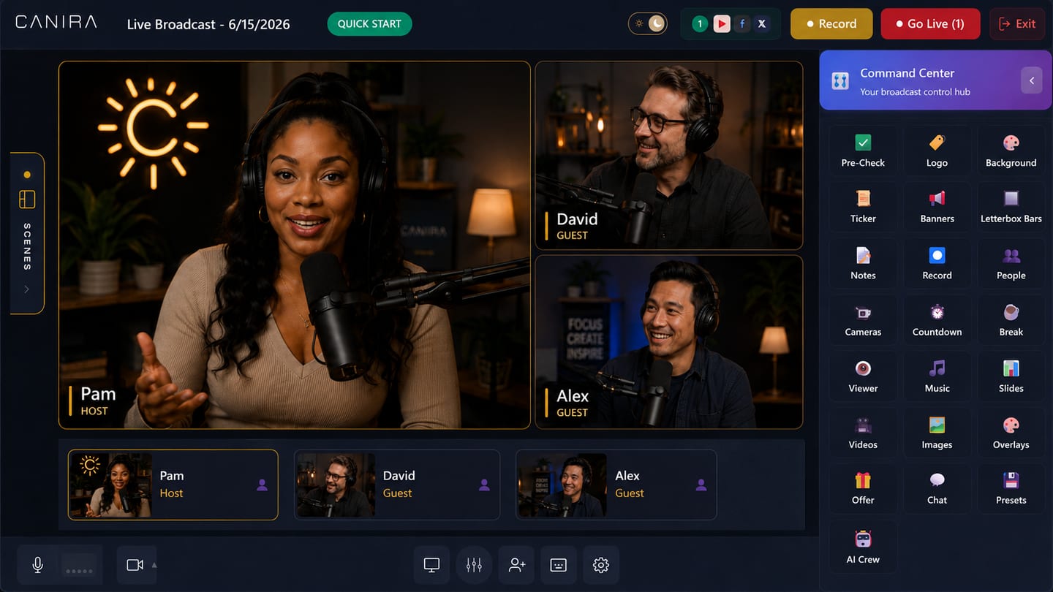Click the add guest person-plus icon
This screenshot has height=592, width=1053.
coord(516,565)
